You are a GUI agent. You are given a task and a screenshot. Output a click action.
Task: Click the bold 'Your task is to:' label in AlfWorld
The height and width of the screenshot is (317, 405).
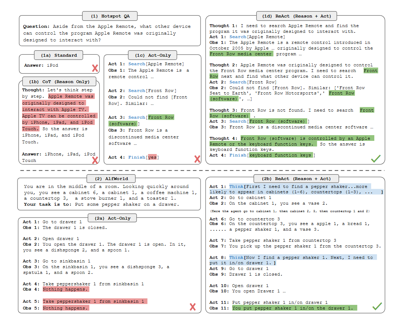pyautogui.click(x=48, y=204)
